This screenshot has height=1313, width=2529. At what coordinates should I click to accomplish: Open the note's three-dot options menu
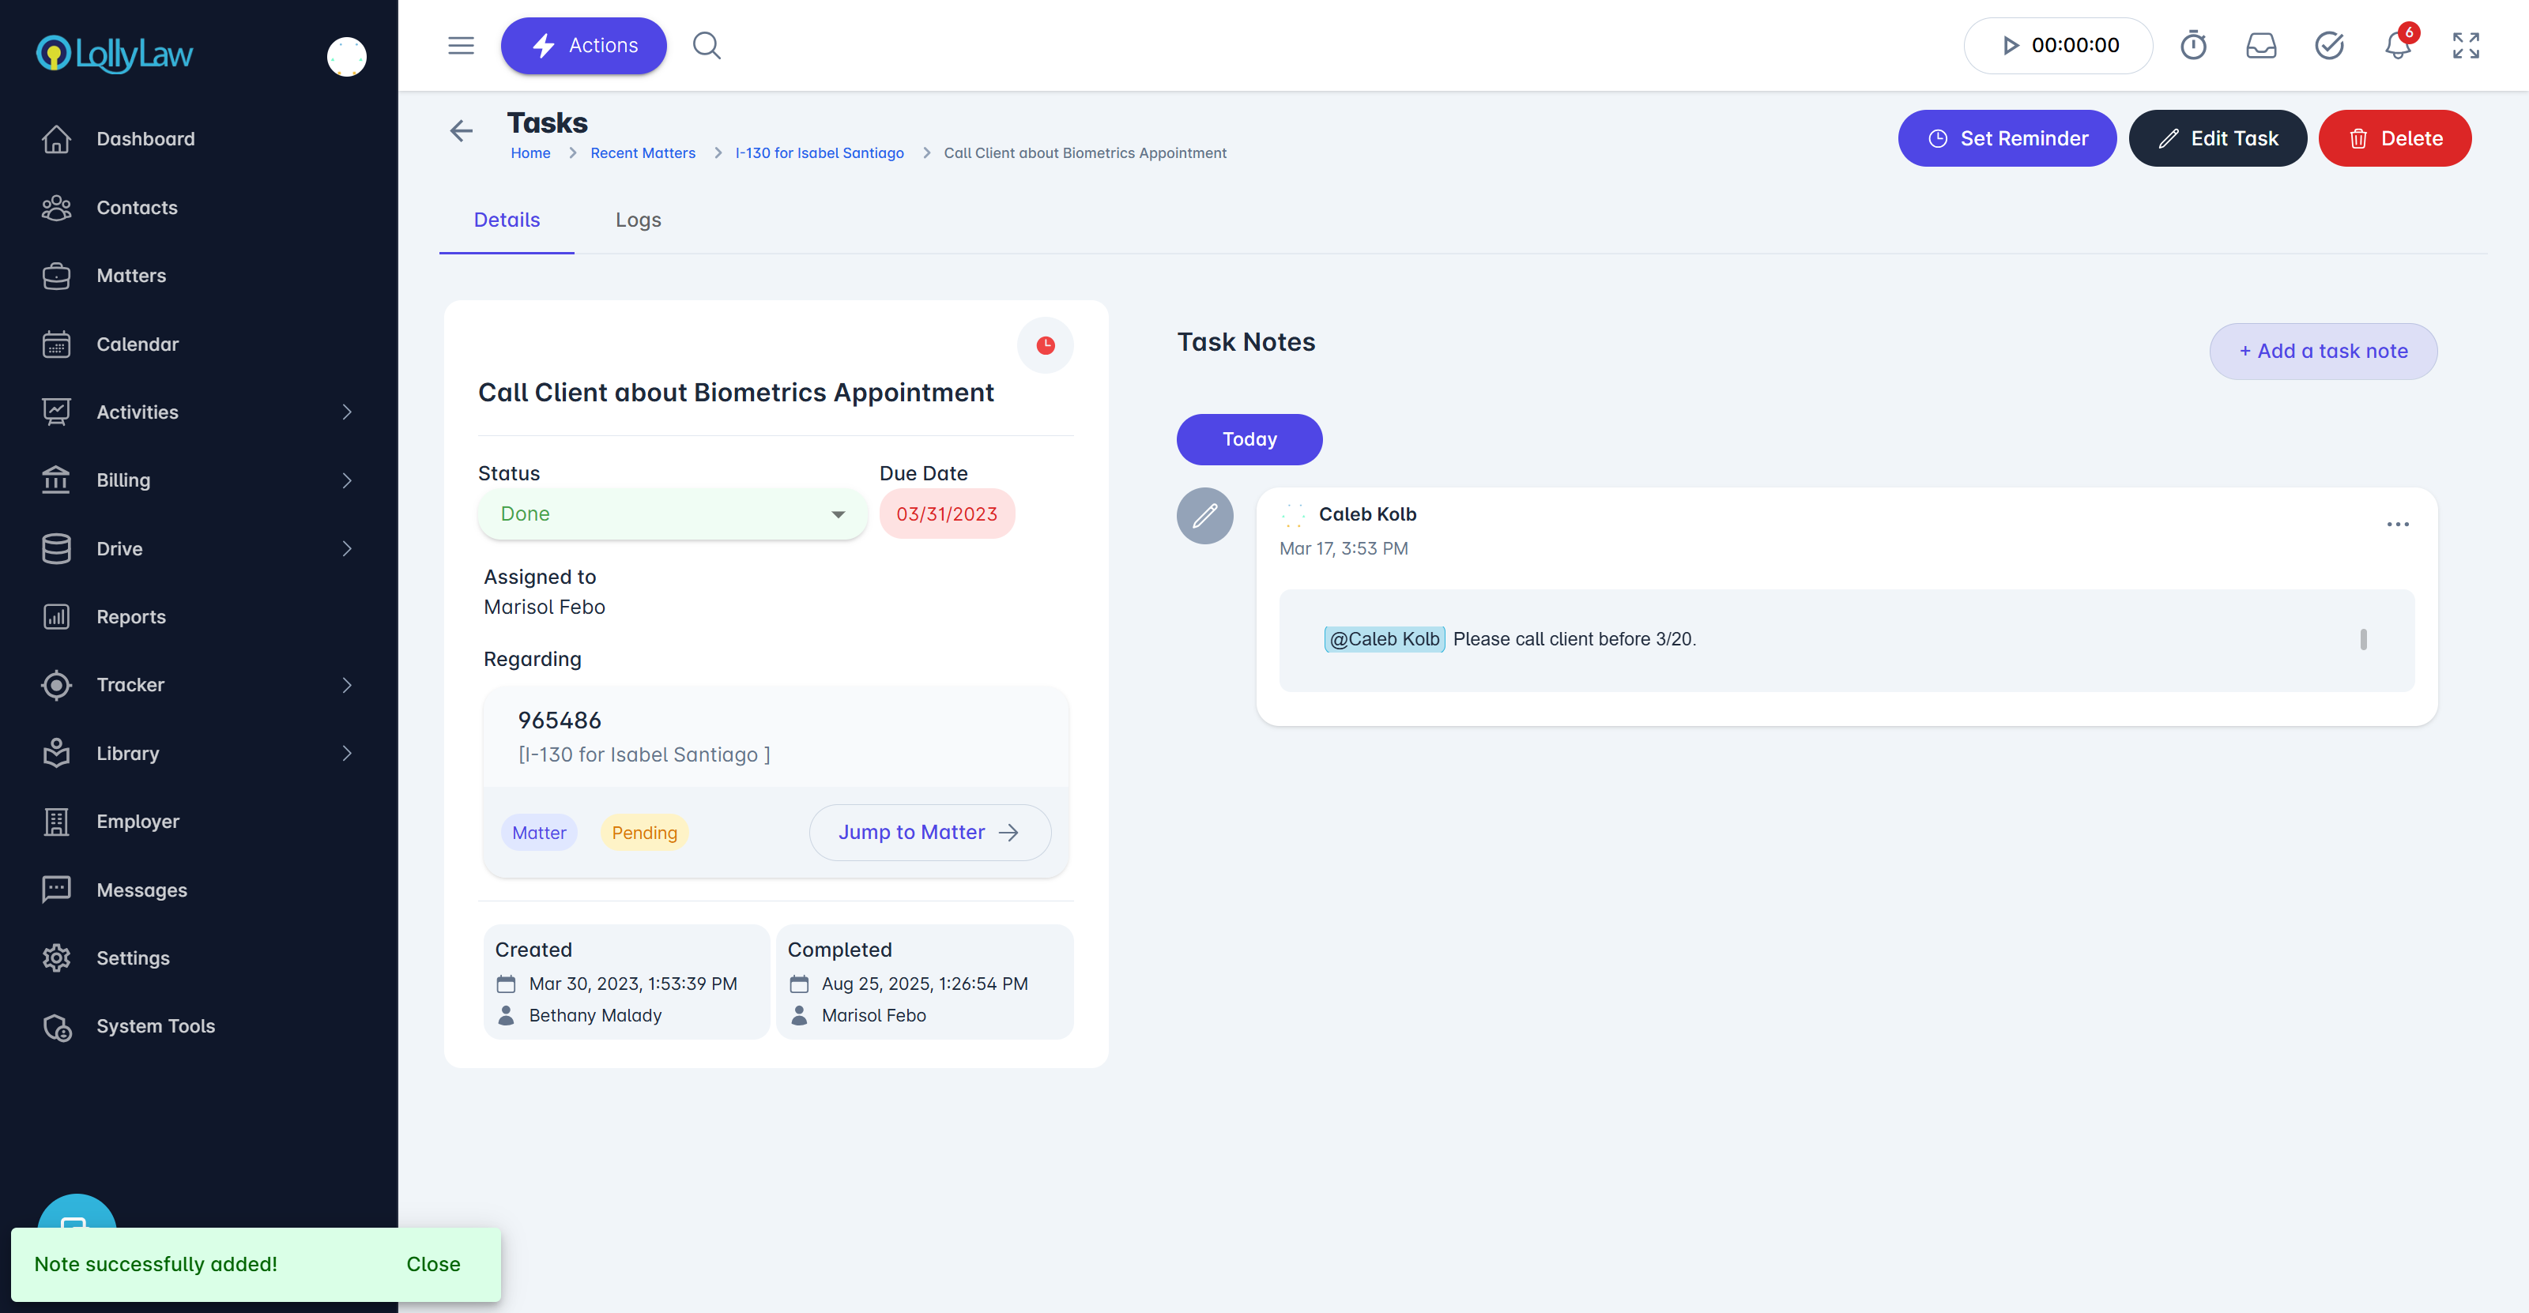pos(2398,524)
